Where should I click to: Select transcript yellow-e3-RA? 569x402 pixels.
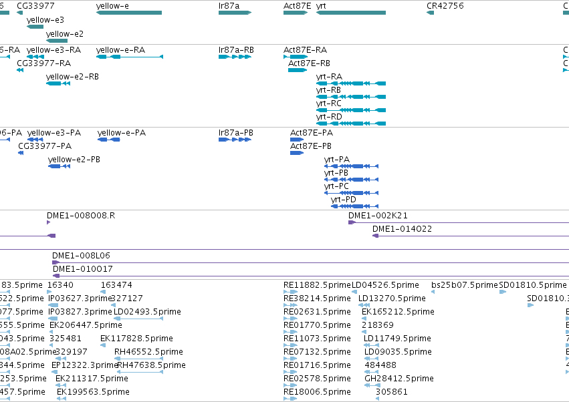tap(35, 57)
